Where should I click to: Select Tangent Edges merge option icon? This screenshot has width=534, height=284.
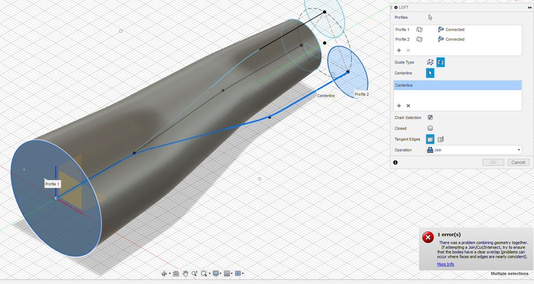click(430, 139)
